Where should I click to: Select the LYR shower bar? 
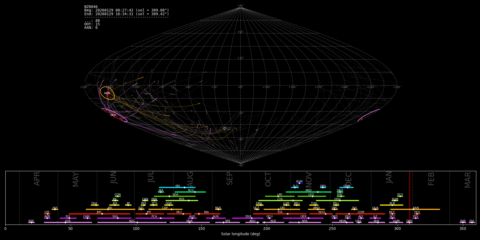[47, 214]
